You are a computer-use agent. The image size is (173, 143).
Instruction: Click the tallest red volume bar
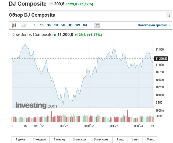tap(127, 116)
